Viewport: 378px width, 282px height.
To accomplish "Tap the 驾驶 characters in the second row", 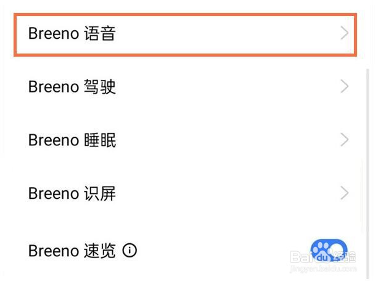I will pos(100,87).
